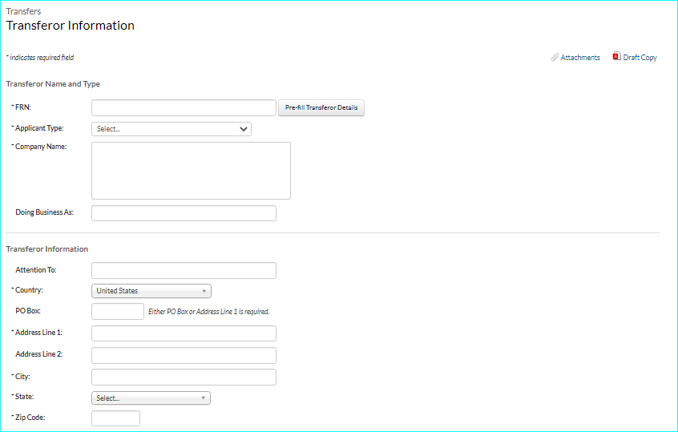Click the red Draft Copy PDF icon
Screen dimensions: 678x432
click(x=616, y=56)
